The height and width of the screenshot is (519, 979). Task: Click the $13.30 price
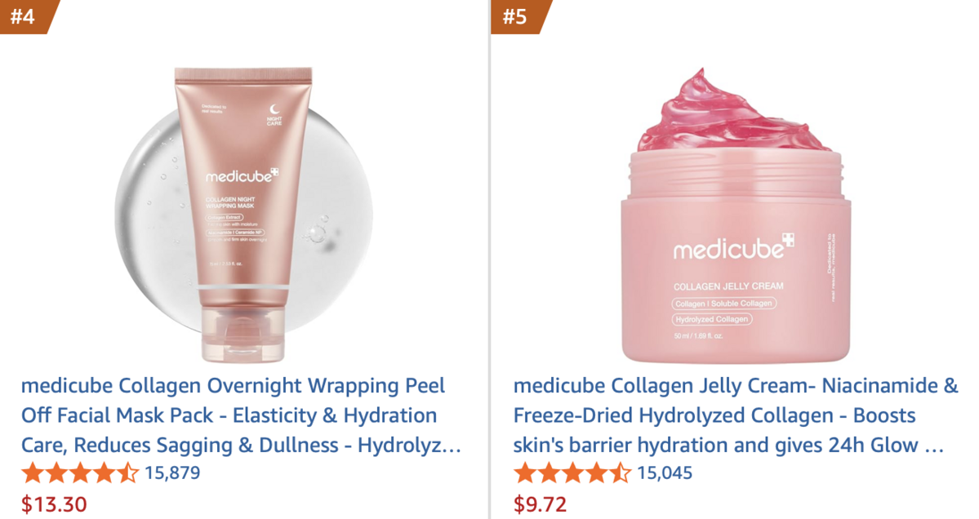54,504
